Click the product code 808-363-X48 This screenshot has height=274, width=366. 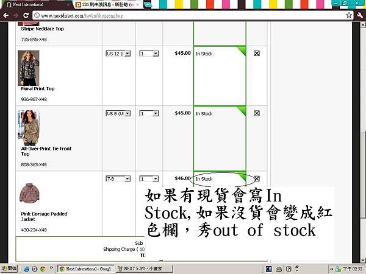coord(34,164)
